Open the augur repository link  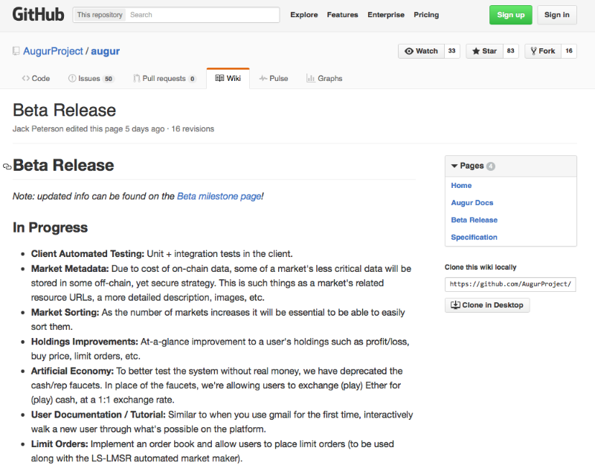pos(105,51)
